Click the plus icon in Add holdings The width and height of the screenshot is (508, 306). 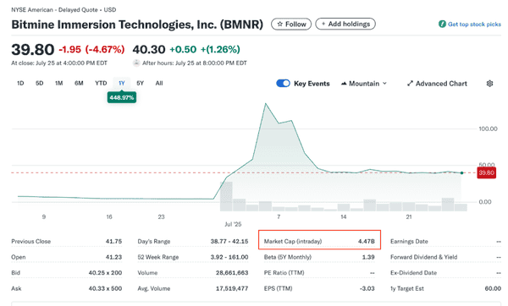323,24
